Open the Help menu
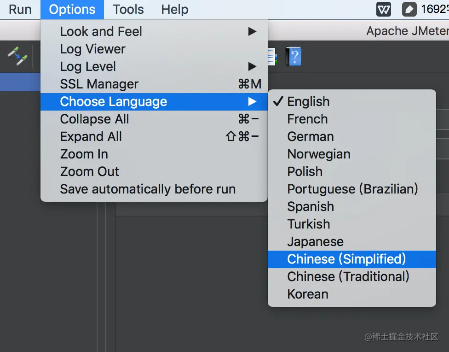The height and width of the screenshot is (352, 449). click(x=175, y=10)
